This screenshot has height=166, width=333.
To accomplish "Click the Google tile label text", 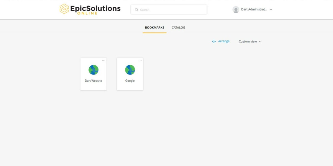I will pos(130,81).
